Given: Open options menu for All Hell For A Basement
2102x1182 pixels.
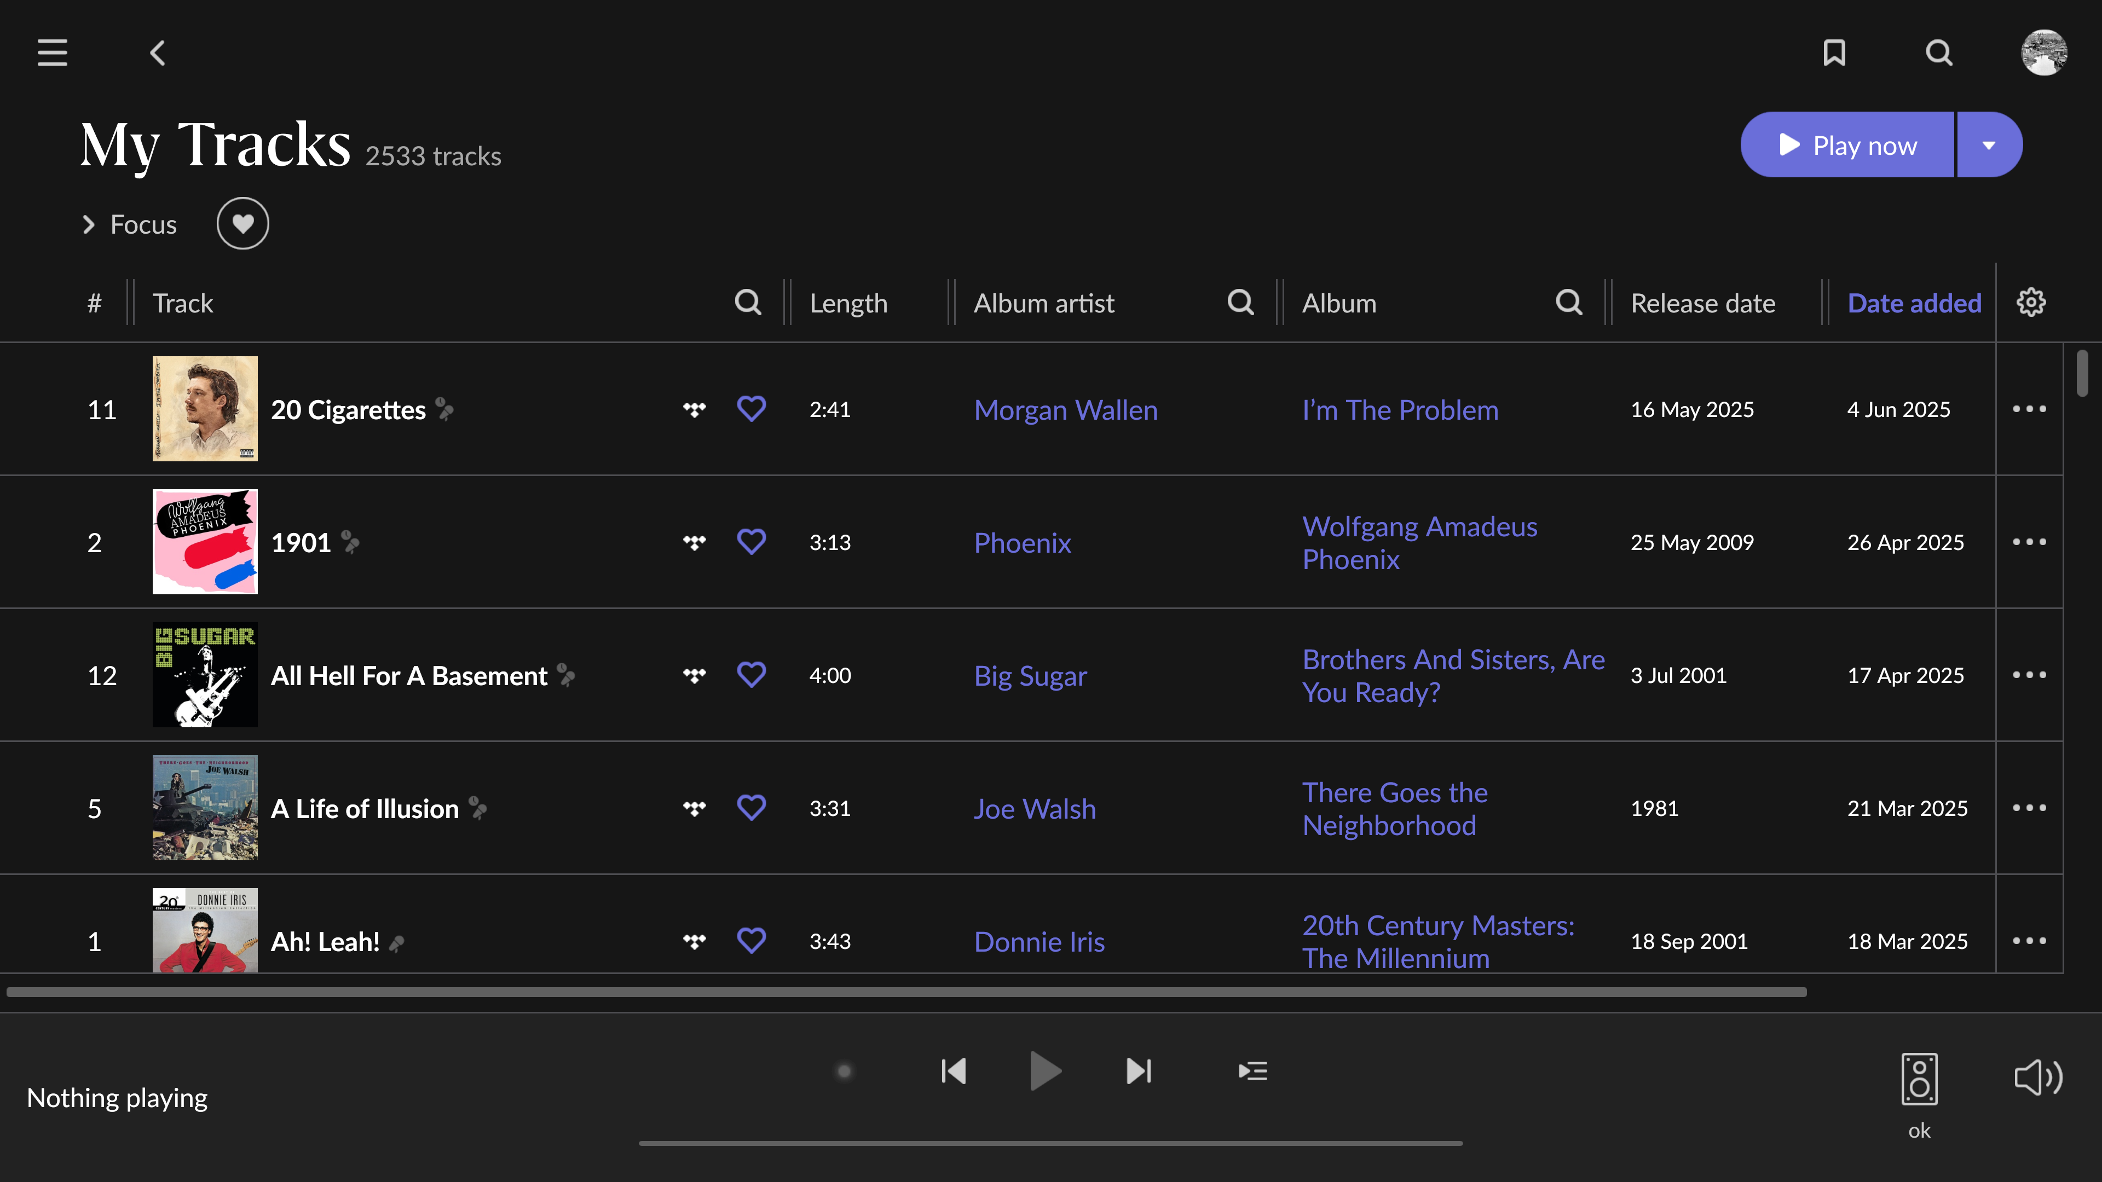Looking at the screenshot, I should tap(2031, 675).
